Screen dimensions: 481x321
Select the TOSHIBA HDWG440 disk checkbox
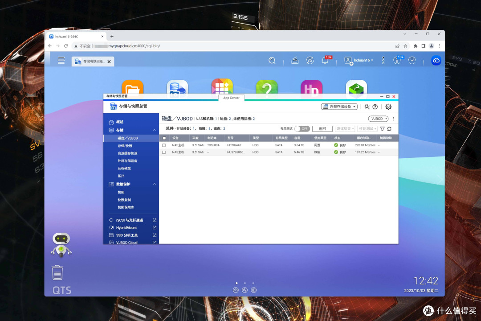coord(164,145)
